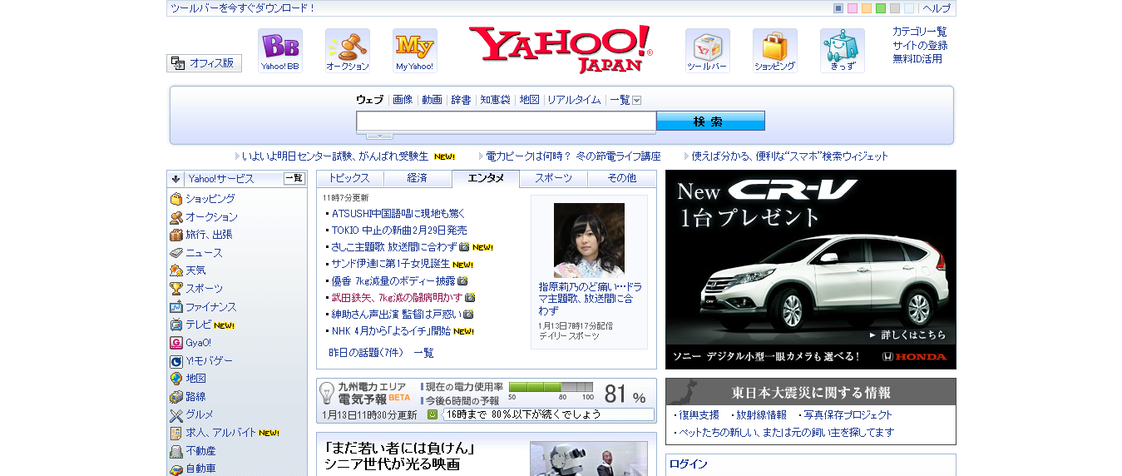
Task: Select the ウェブ search tab
Action: (370, 100)
